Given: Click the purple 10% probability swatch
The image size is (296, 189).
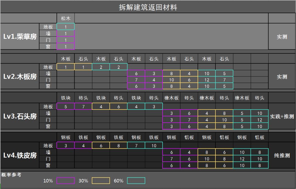Looking at the screenshot, I should (x=66, y=181).
